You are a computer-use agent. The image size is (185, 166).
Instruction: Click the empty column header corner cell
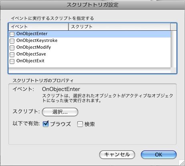(x=173, y=27)
